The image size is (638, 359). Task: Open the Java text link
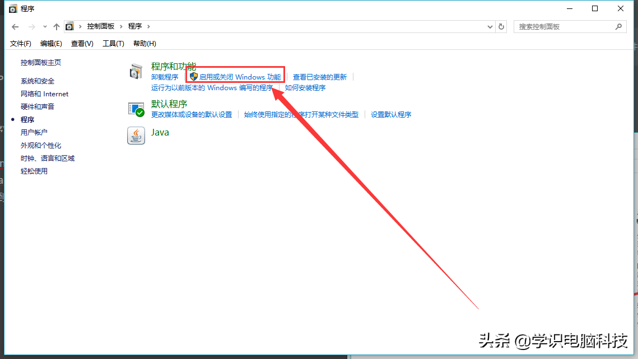pos(160,132)
